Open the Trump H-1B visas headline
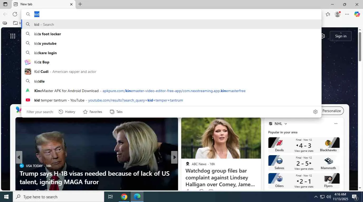This screenshot has width=363, height=202. coord(94,178)
